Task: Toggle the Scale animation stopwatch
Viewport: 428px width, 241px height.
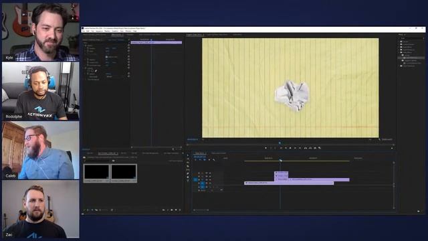Action: pos(88,51)
